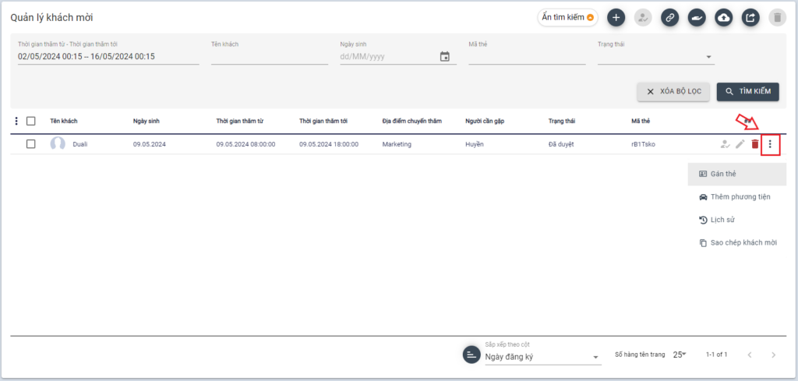Screen dimensions: 798x381
Task: Toggle Ẩn tìm kiếm to hide search
Action: click(567, 18)
